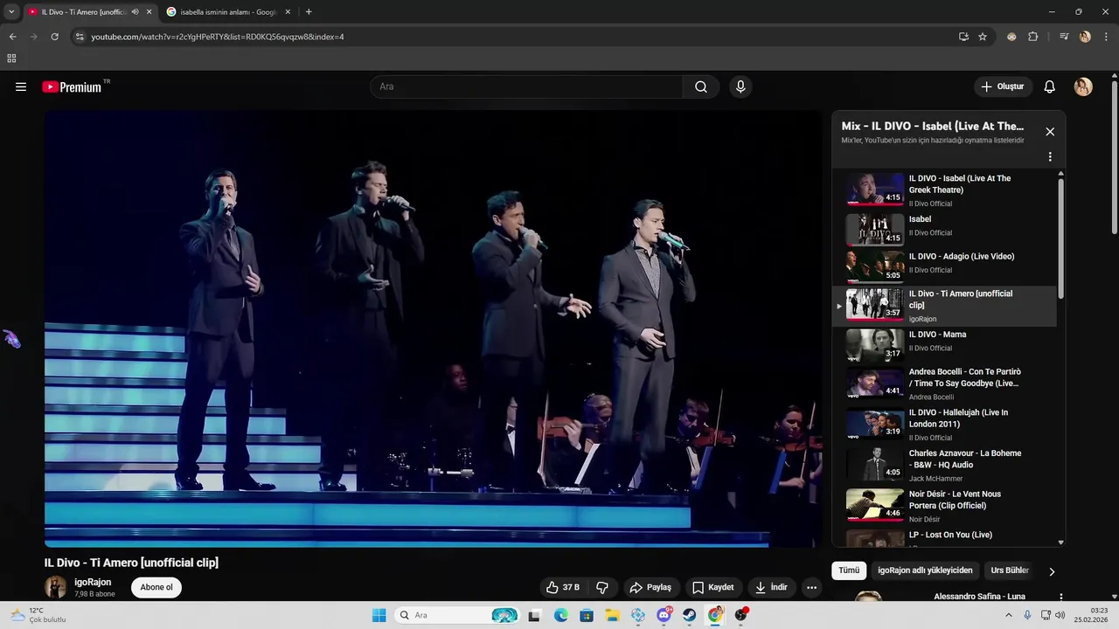This screenshot has width=1119, height=629.
Task: Open Chrome media controls icon
Action: coord(1064,37)
